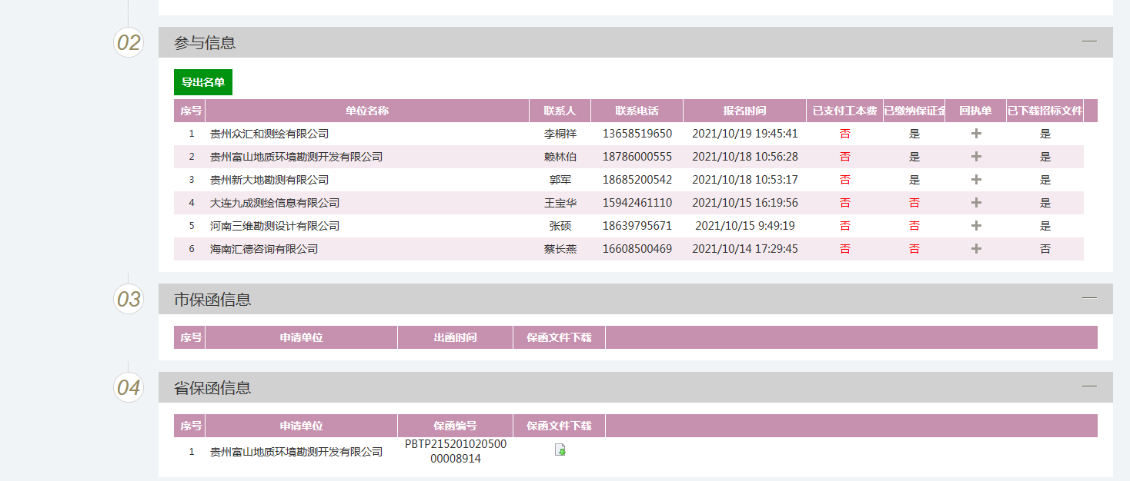Open receipt plus icon for 海南汇德咨询有限公司
This screenshot has height=481, width=1130.
click(976, 249)
